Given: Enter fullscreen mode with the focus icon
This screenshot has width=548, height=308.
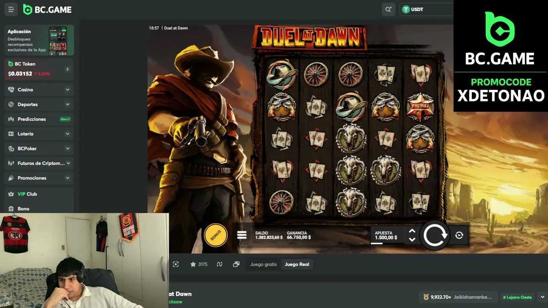Looking at the screenshot, I should click(x=176, y=264).
